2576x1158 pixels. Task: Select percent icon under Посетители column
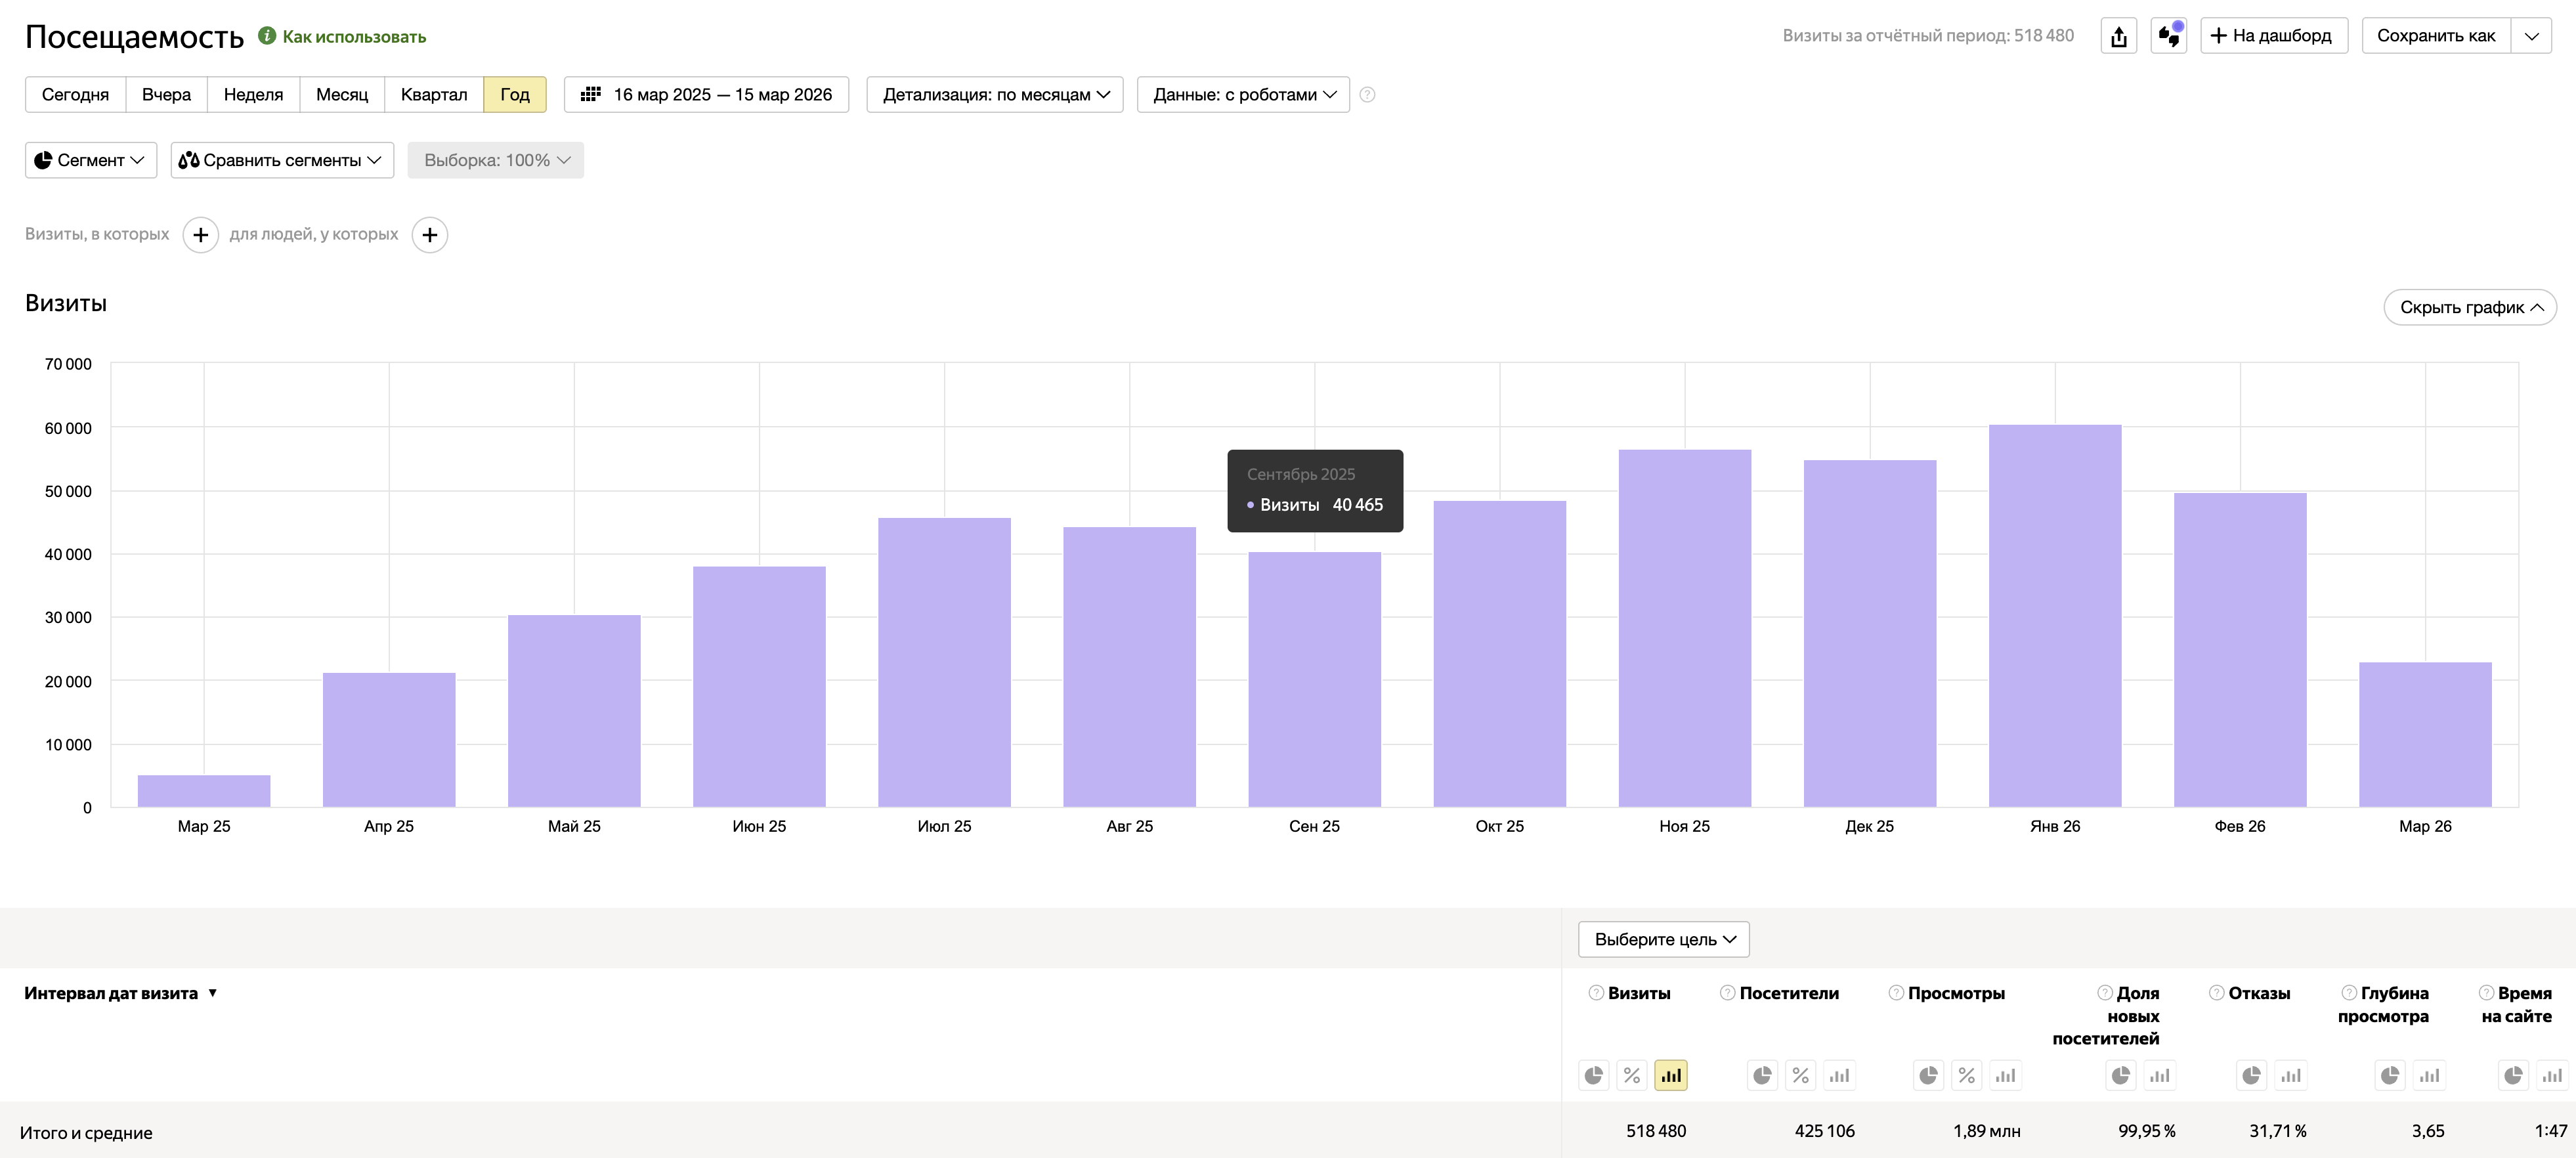pyautogui.click(x=1800, y=1075)
